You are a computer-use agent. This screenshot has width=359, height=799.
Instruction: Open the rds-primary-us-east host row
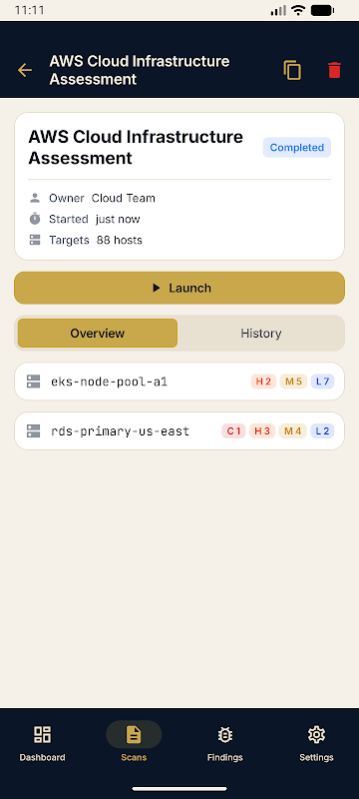pos(179,431)
